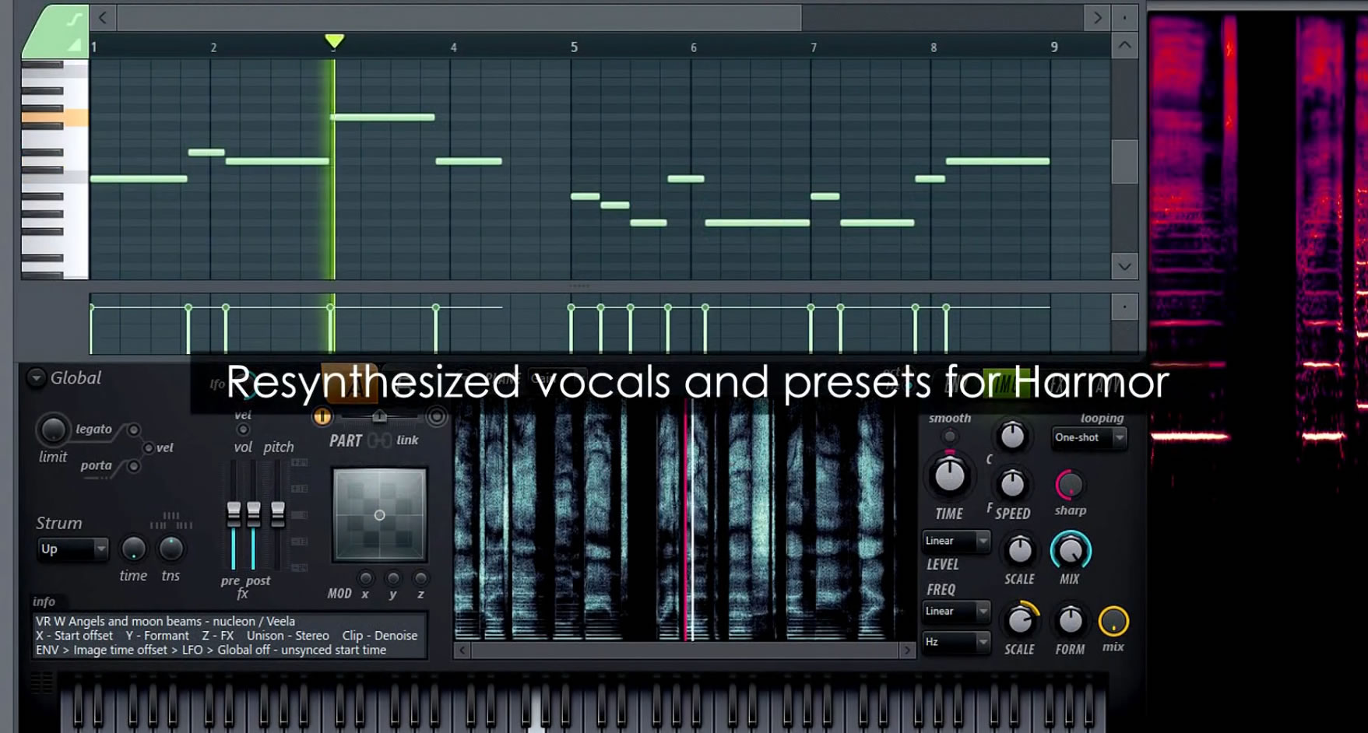The image size is (1368, 733).
Task: Toggle the PART link chain icon
Action: click(x=379, y=440)
